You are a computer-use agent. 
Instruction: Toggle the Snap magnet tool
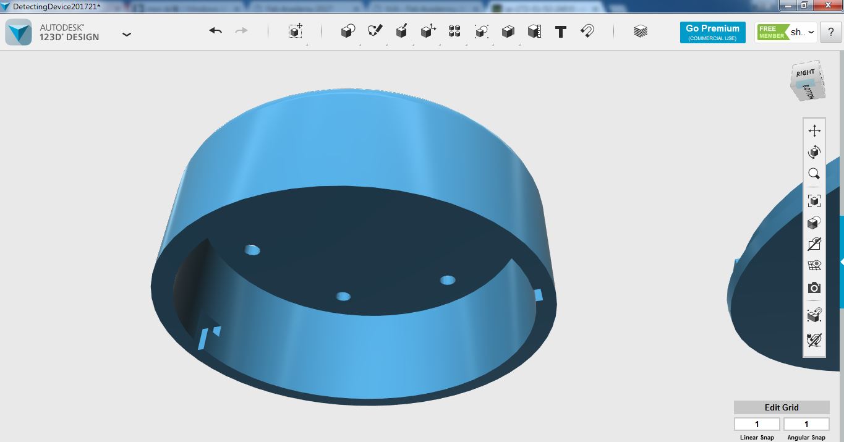(x=587, y=31)
